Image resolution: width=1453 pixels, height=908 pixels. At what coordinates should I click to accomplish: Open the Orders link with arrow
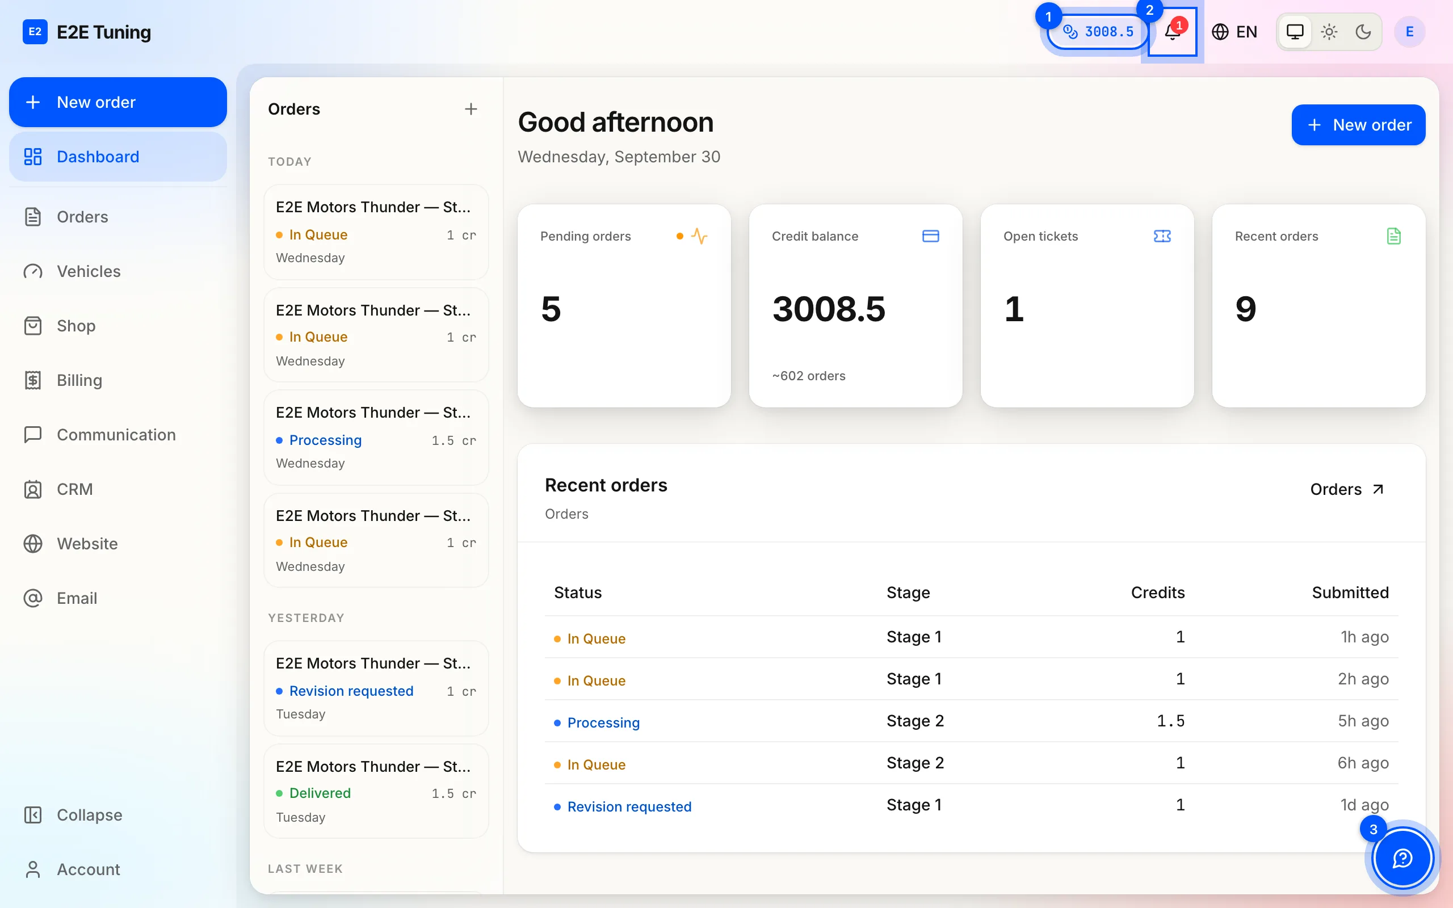1347,489
